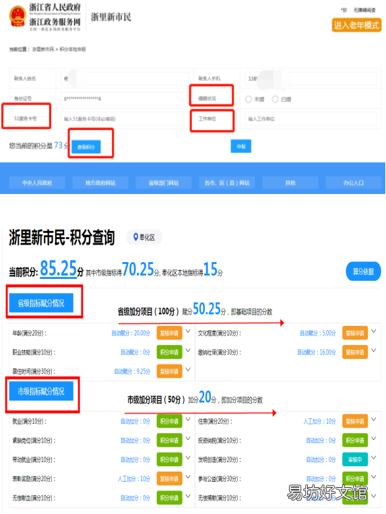The image size is (386, 514).
Task: Click 积分申请 for 无偿献血 row
Action: coord(169,498)
